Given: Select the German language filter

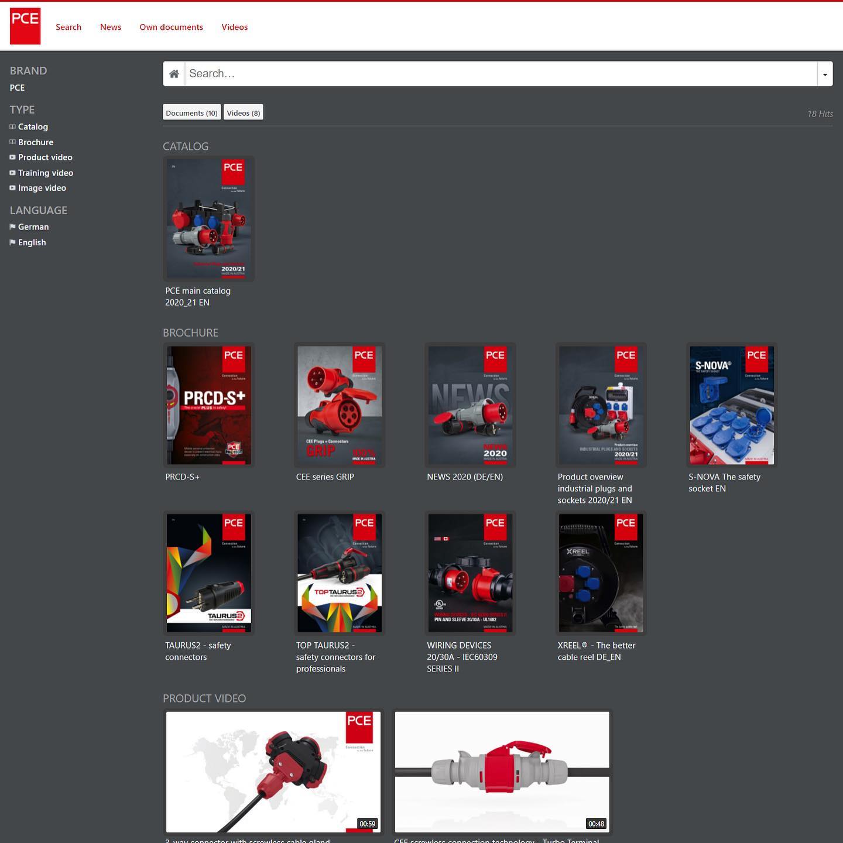Looking at the screenshot, I should (33, 227).
